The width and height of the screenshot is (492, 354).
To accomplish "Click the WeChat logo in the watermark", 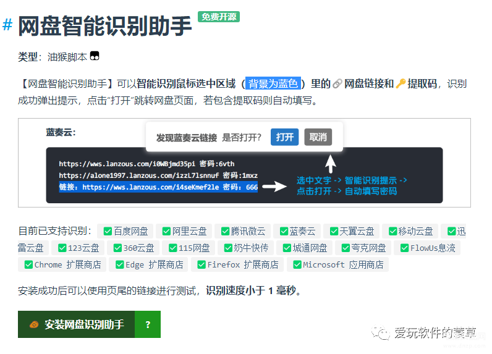I will [381, 332].
